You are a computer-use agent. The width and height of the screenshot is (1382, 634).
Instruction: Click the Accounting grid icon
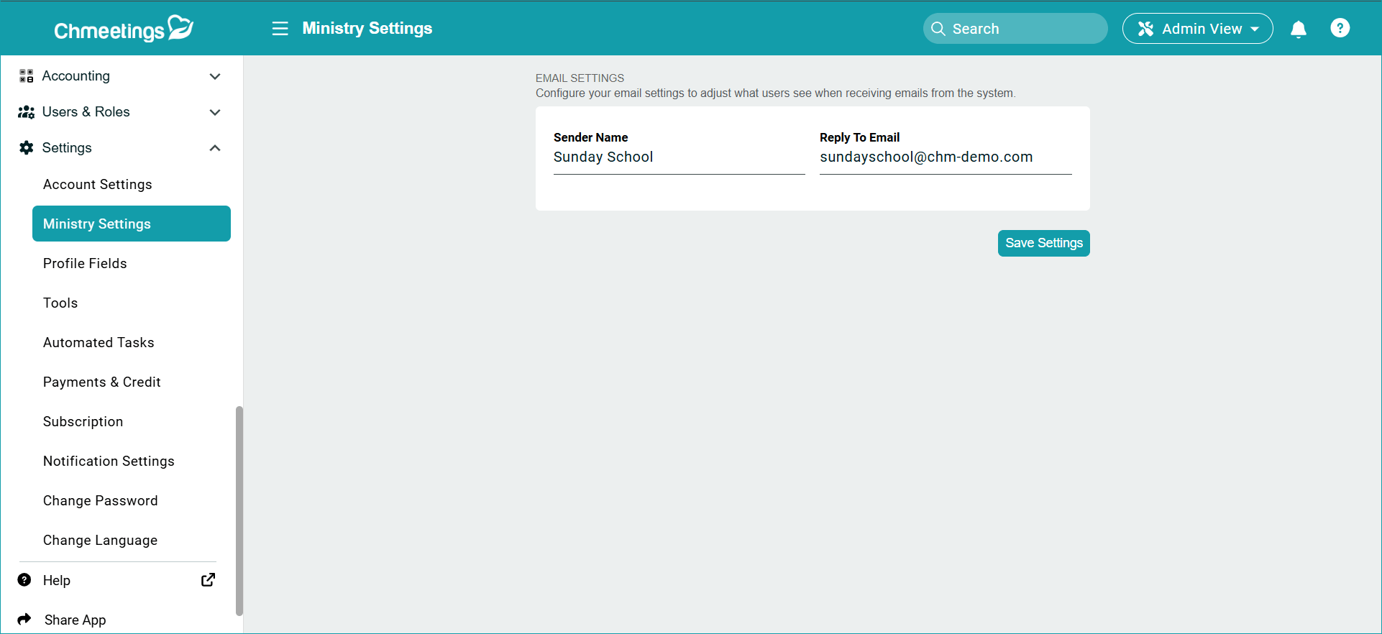pos(27,76)
